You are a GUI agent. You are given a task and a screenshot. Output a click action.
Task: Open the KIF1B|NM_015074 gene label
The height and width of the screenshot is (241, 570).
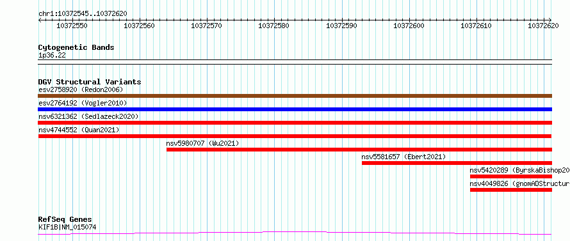point(67,228)
